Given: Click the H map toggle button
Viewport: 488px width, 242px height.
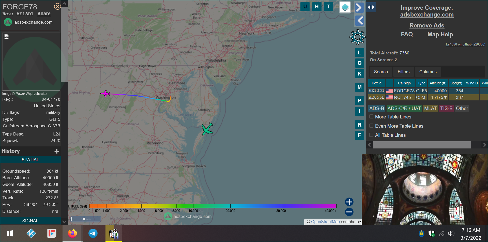Looking at the screenshot, I should click(317, 7).
